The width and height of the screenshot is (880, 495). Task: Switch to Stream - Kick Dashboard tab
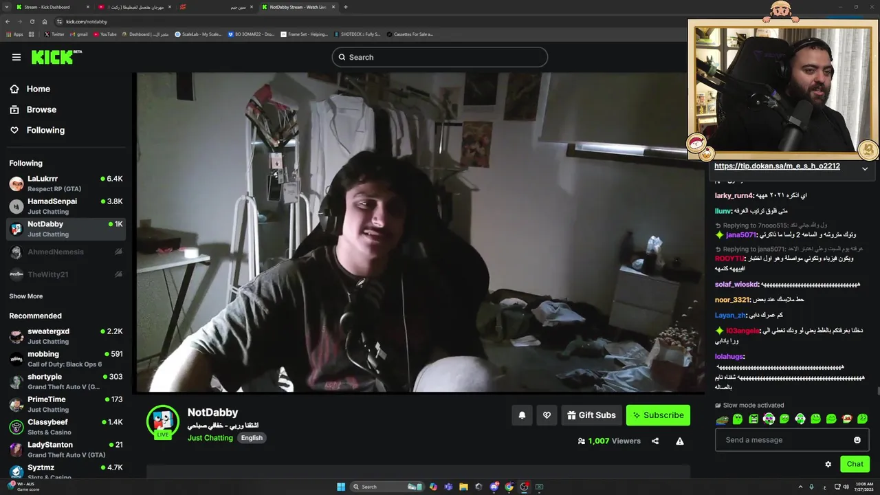pyautogui.click(x=52, y=7)
